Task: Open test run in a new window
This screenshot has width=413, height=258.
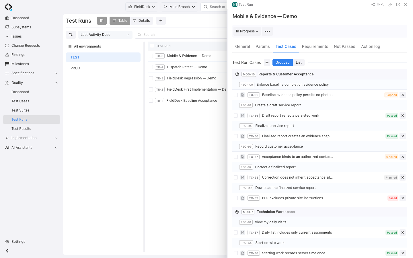Action: click(398, 5)
